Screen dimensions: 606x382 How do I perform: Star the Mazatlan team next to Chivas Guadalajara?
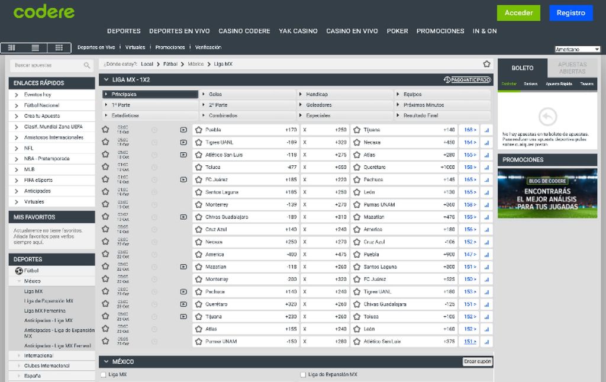coord(357,217)
